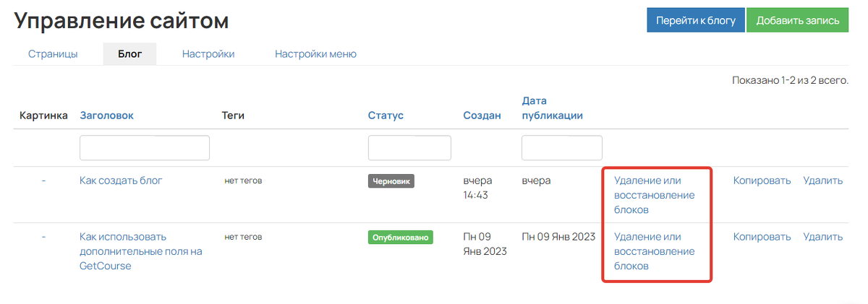Open the post «Как создать блог»
Screen dimensions: 868x304
click(x=121, y=181)
